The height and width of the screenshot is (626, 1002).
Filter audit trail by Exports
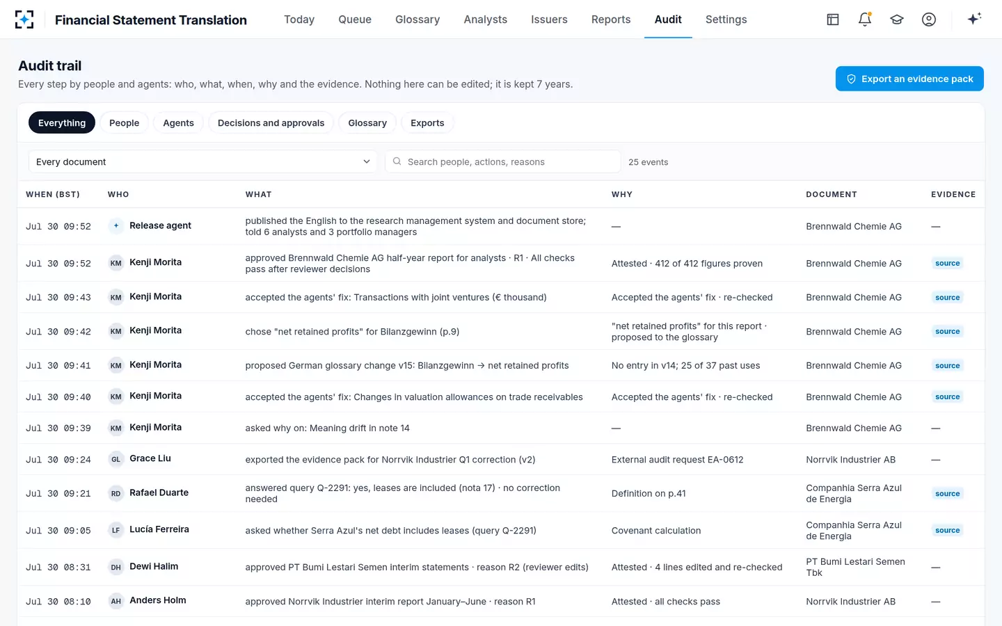[427, 122]
